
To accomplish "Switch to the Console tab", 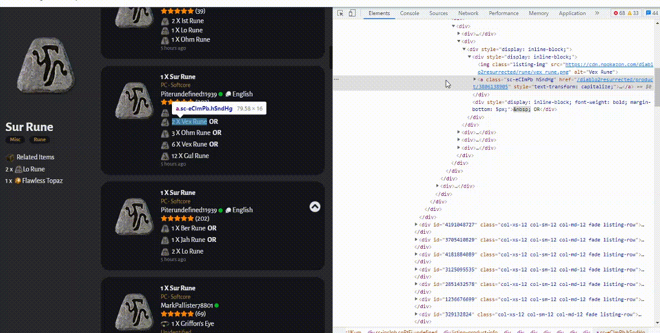I will (x=409, y=13).
